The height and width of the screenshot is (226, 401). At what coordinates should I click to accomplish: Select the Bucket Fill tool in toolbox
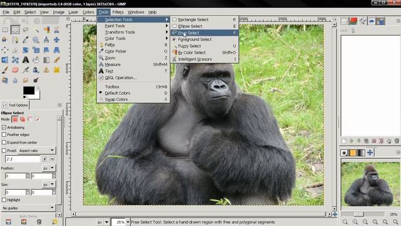36,60
